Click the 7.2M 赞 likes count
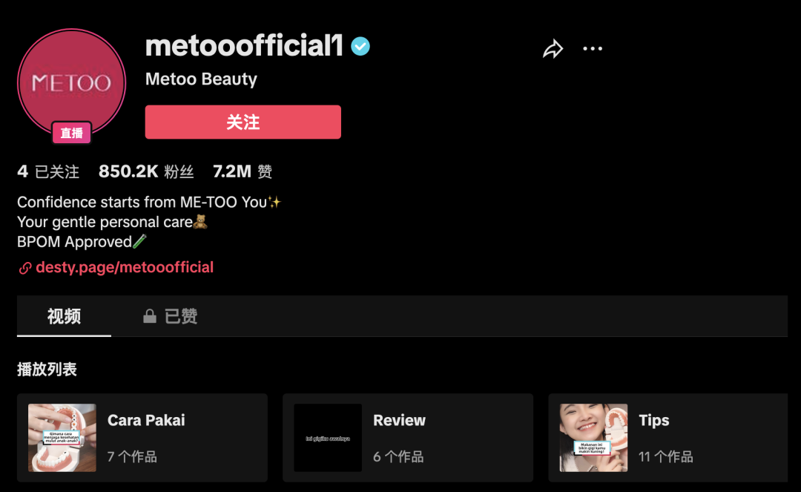The width and height of the screenshot is (801, 492). (x=243, y=172)
